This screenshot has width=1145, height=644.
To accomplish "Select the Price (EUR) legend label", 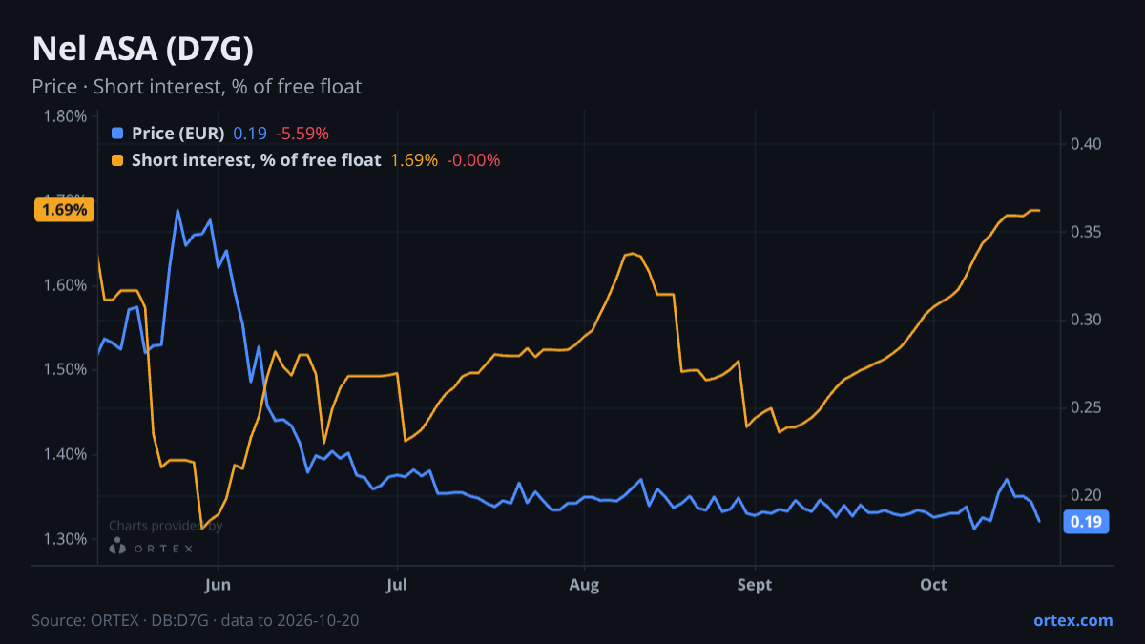I will (178, 134).
